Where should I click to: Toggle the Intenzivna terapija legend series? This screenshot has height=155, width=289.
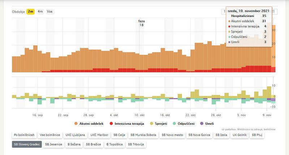click(126, 124)
